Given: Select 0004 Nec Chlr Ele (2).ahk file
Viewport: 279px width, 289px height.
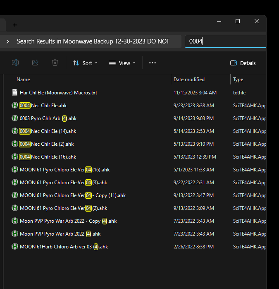Looking at the screenshot, I should pos(47,144).
